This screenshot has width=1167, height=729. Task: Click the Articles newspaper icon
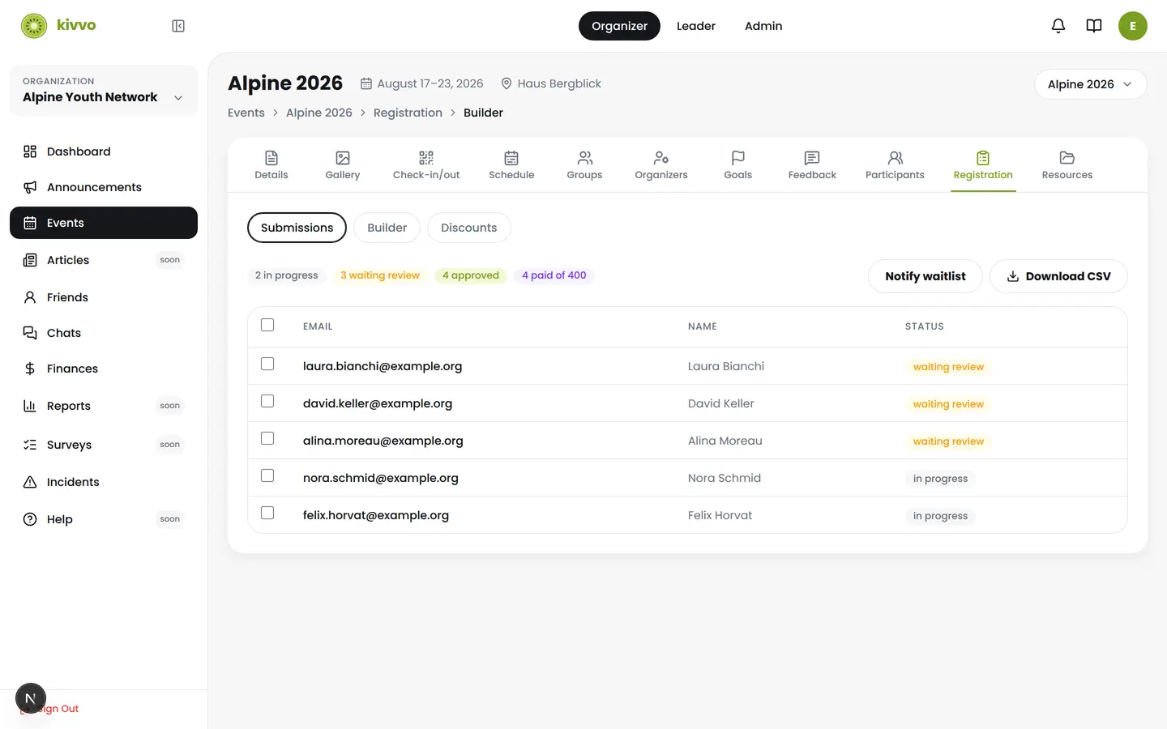(30, 260)
